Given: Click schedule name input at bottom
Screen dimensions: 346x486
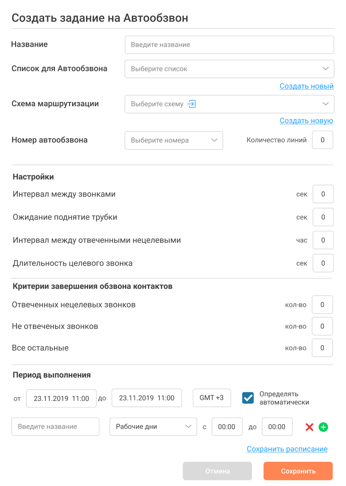Looking at the screenshot, I should click(55, 426).
